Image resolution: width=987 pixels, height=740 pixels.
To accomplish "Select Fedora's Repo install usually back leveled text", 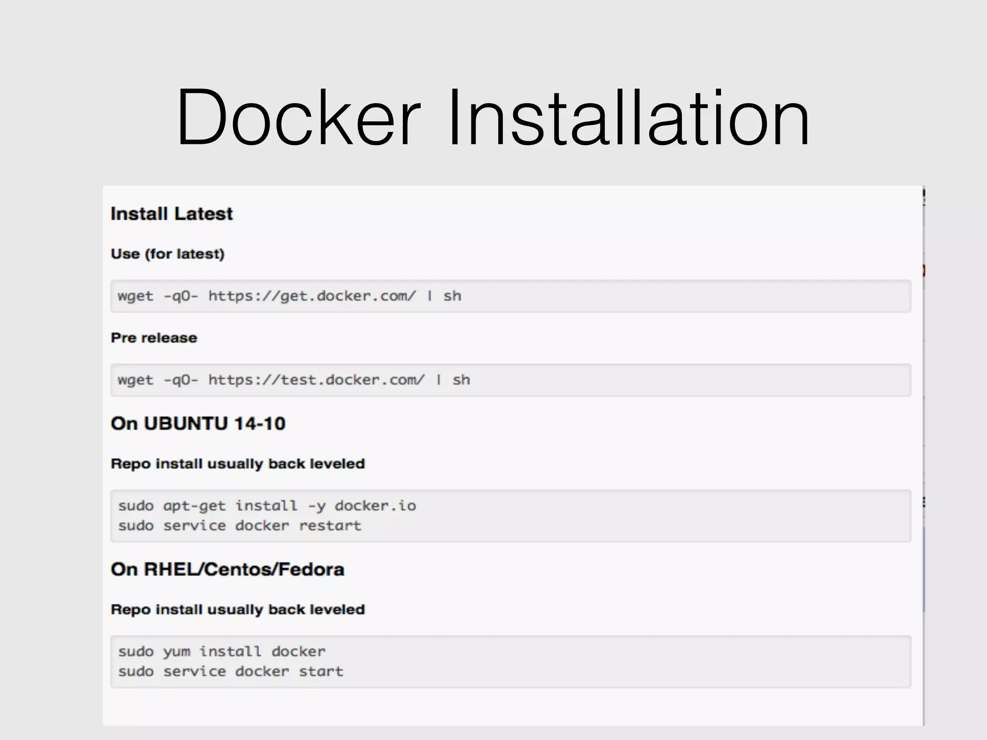I will click(238, 609).
